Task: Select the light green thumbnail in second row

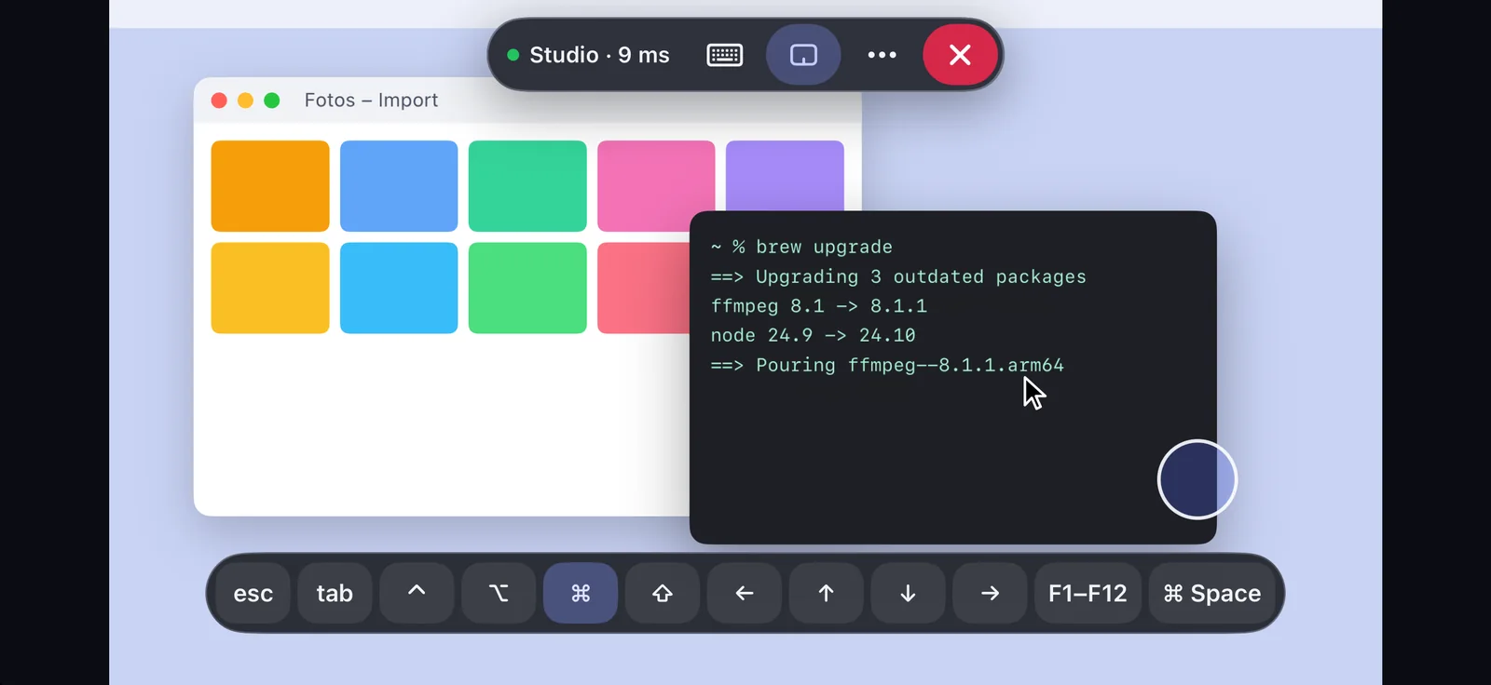Action: 527,288
